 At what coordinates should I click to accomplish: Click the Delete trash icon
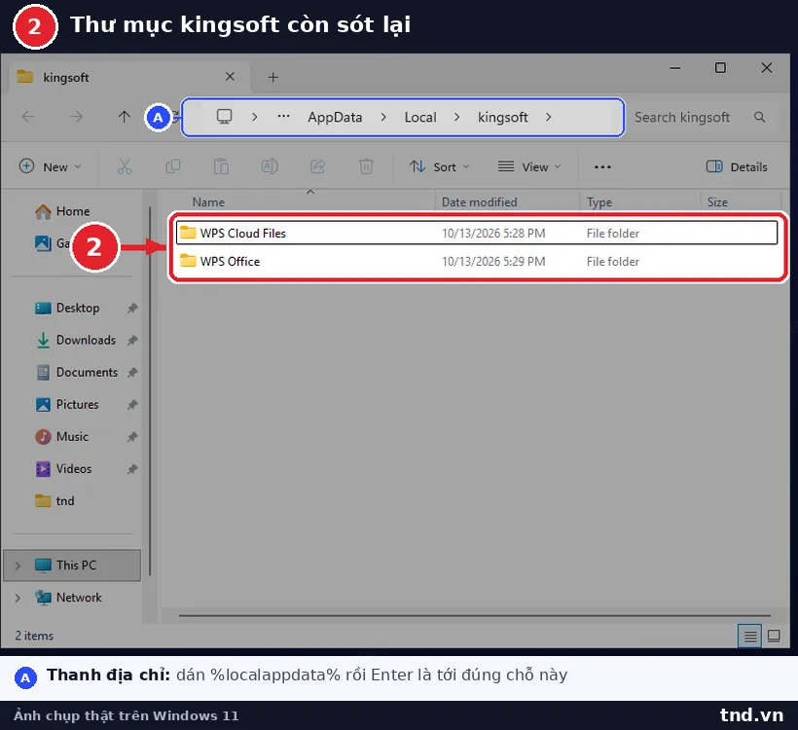click(367, 166)
